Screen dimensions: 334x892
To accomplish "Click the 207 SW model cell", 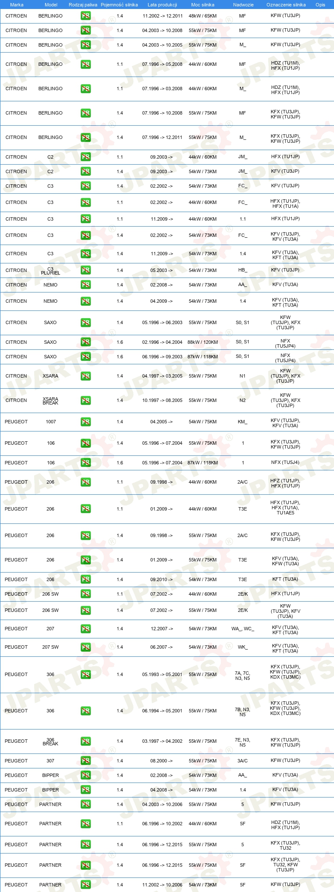I will click(50, 647).
